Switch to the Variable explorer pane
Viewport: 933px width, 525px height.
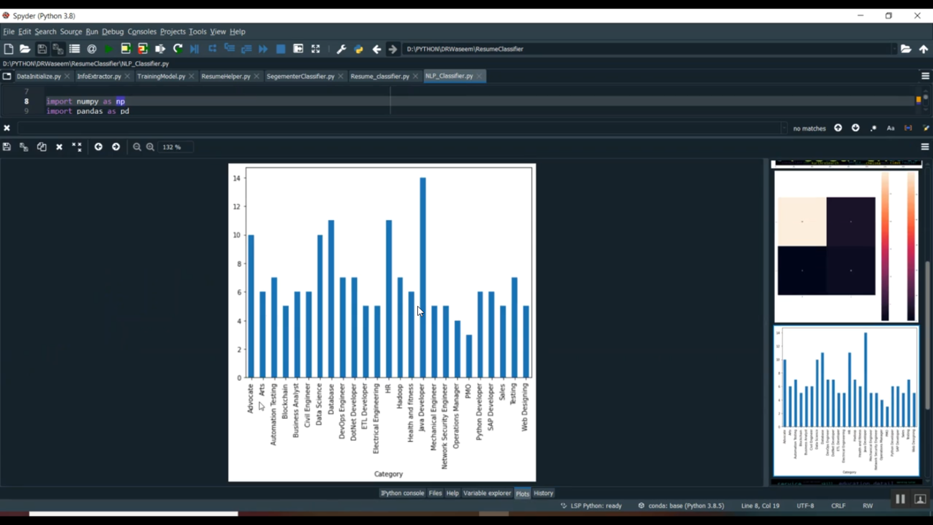coord(486,493)
